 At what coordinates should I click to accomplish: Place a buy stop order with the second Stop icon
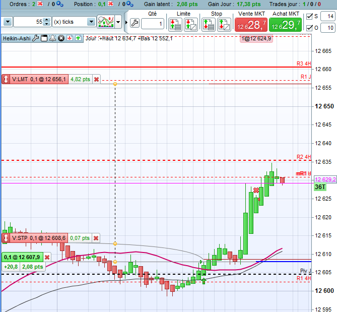(224, 25)
